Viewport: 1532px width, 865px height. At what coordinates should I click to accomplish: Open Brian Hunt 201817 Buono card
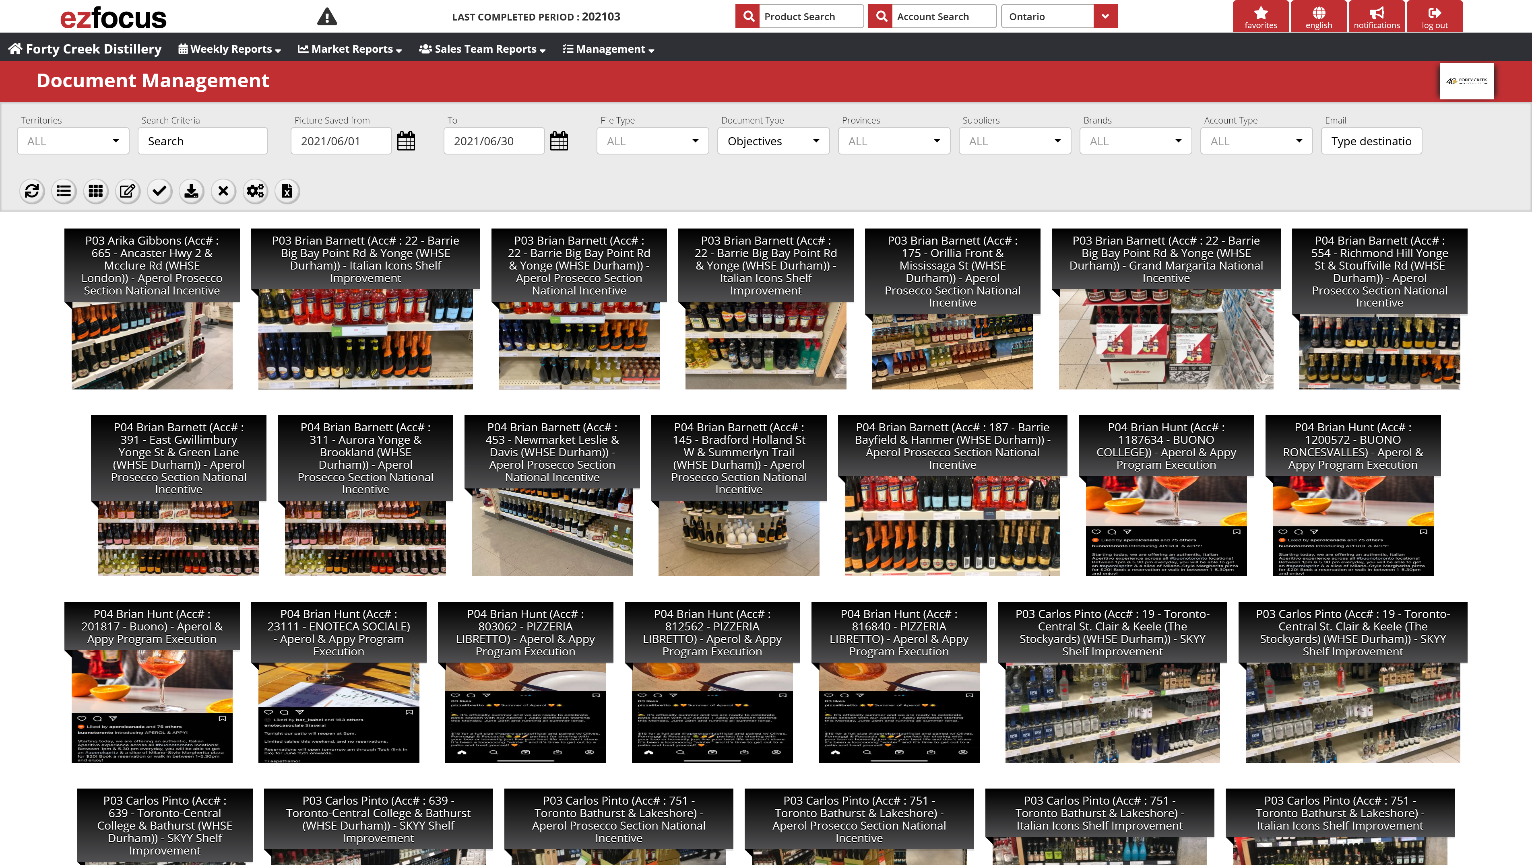pyautogui.click(x=152, y=682)
